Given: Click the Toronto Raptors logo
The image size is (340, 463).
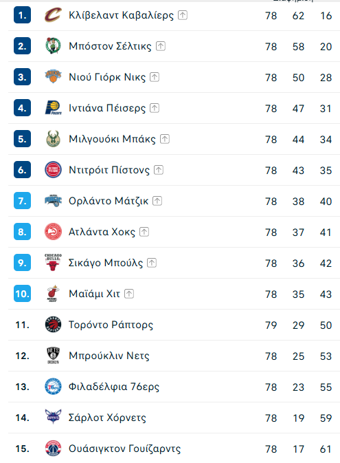Looking at the screenshot, I should 53,325.
